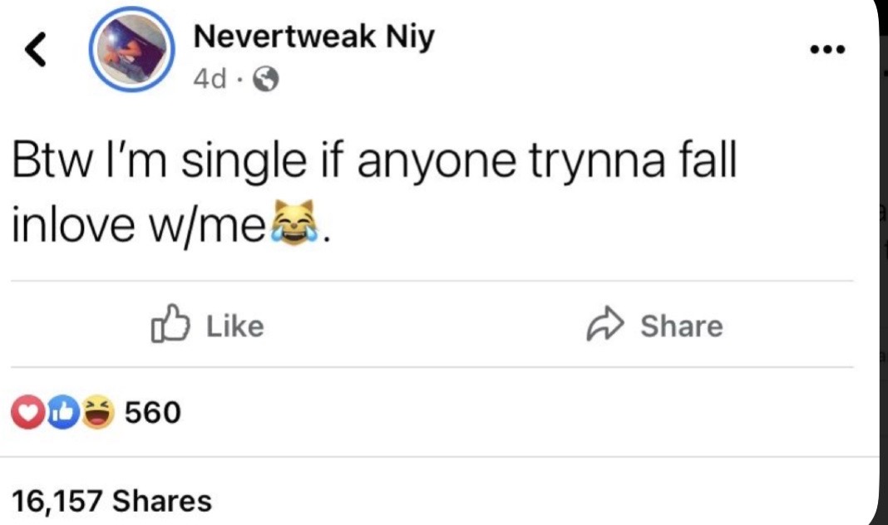Click the Share arrow icon

click(x=604, y=324)
